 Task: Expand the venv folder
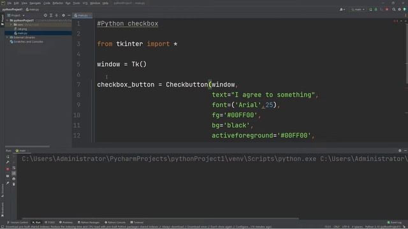pos(11,24)
